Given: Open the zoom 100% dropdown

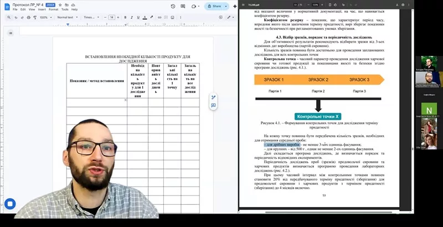Looking at the screenshot, I should coord(44,17).
